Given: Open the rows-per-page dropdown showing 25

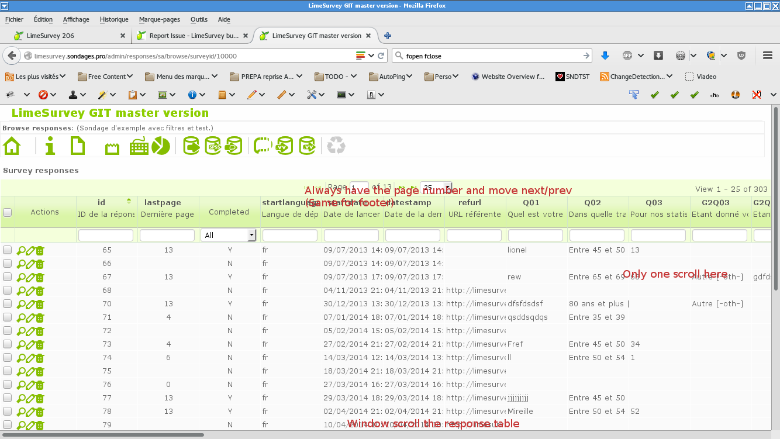Looking at the screenshot, I should pos(436,188).
